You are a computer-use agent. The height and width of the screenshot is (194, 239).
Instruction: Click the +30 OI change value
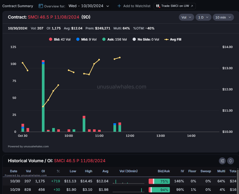(57, 190)
